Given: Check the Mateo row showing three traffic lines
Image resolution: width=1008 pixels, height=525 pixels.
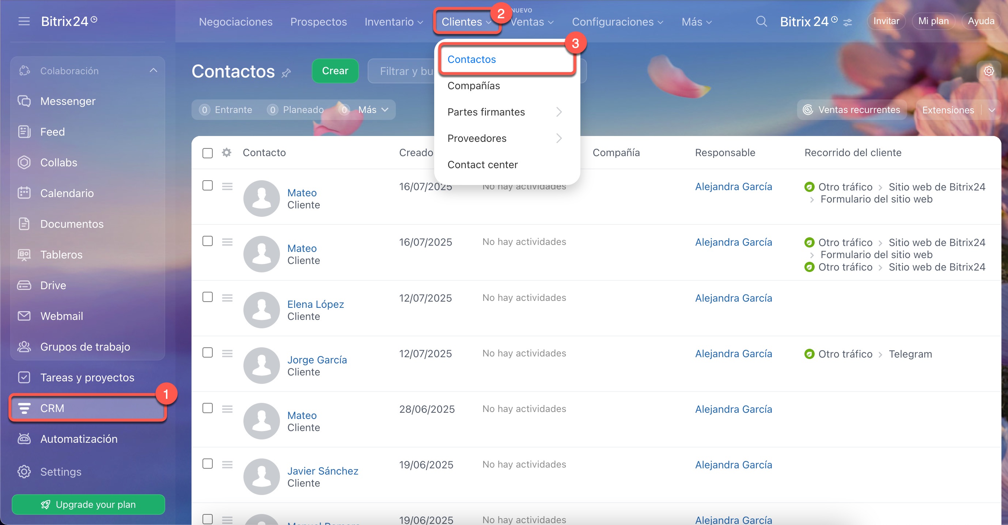Looking at the screenshot, I should (207, 241).
